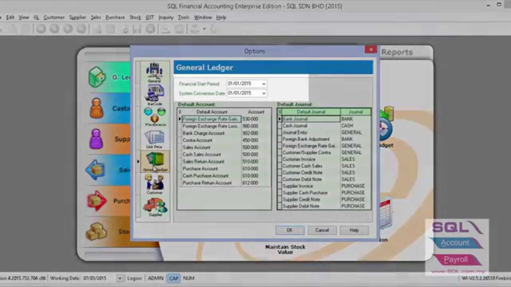Click the Stock module boxes icon
511x287 pixels.
(96, 231)
